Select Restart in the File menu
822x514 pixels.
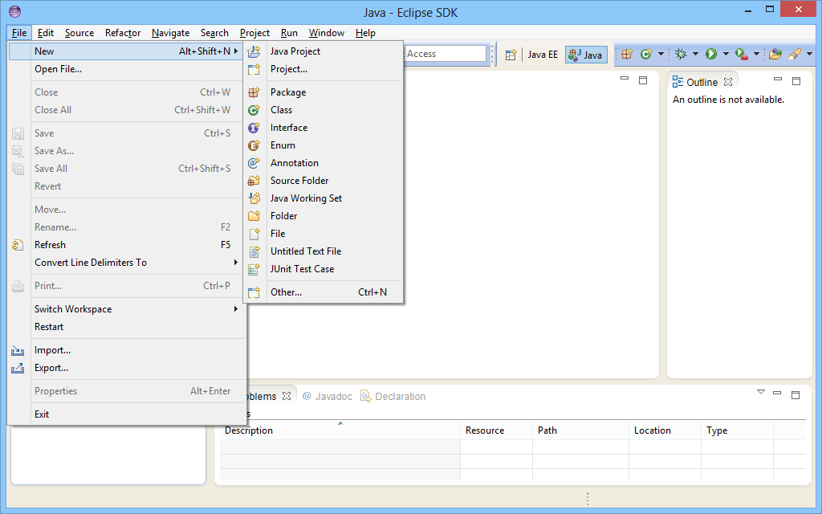(x=126, y=327)
